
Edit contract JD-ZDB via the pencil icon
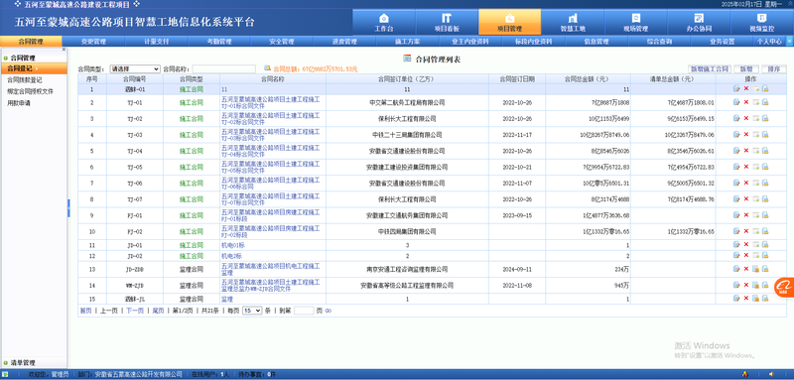click(736, 269)
